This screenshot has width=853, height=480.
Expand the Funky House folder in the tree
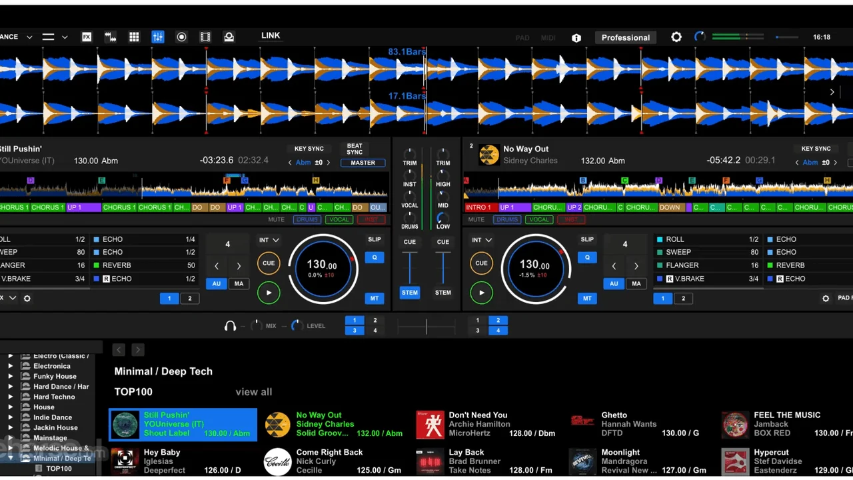pos(11,377)
